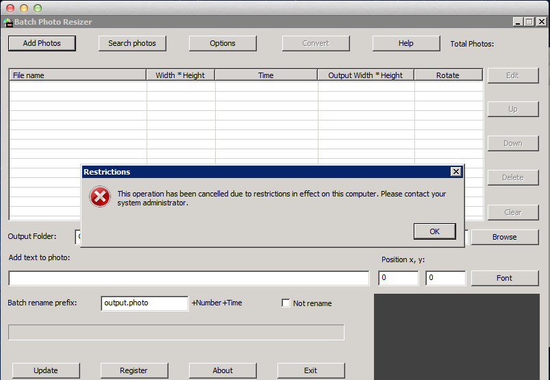Viewport: 550px width, 380px height.
Task: Focus the Batch rename prefix field
Action: click(144, 303)
